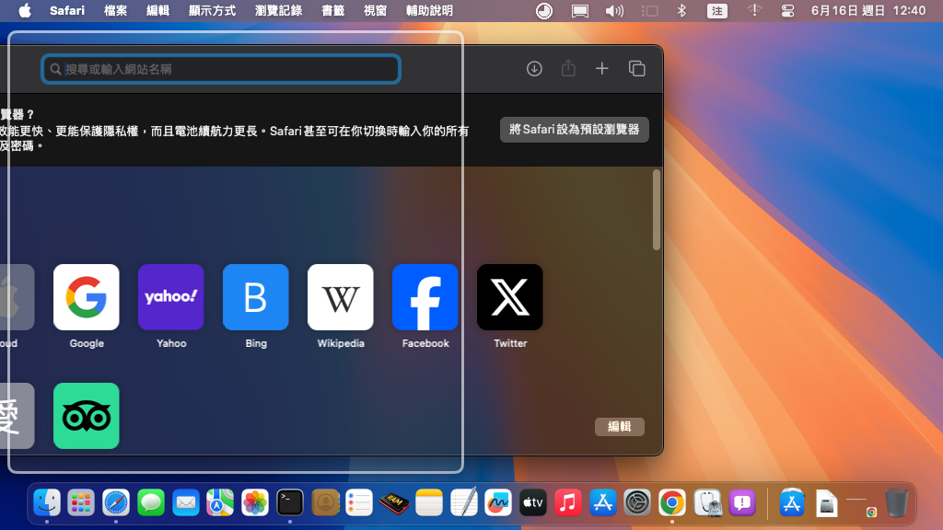Open Reminders from the Dock
The image size is (943, 530).
(359, 502)
